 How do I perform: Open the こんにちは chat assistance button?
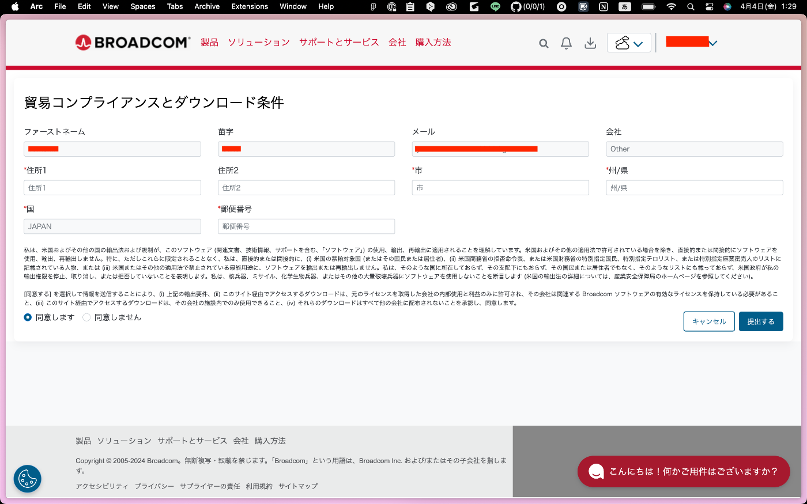[x=684, y=471]
